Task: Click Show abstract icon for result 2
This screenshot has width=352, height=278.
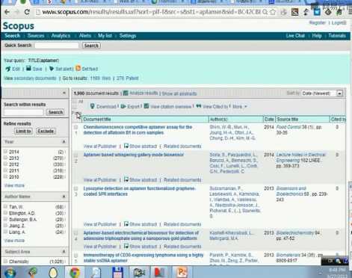Action: point(126,179)
